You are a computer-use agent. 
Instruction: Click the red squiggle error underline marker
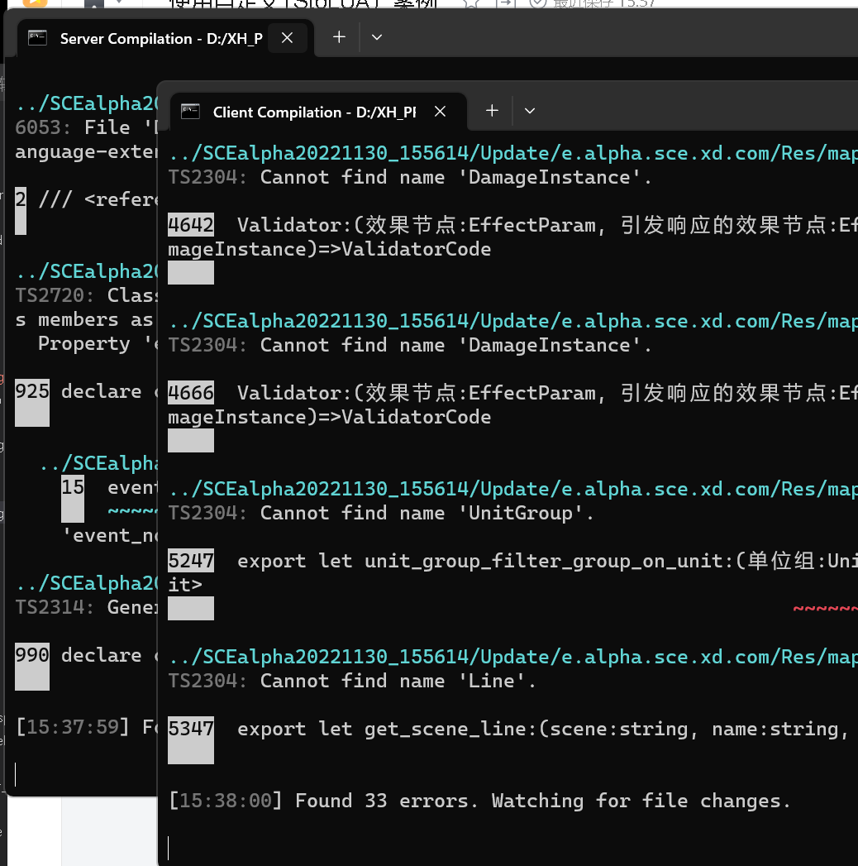click(824, 610)
